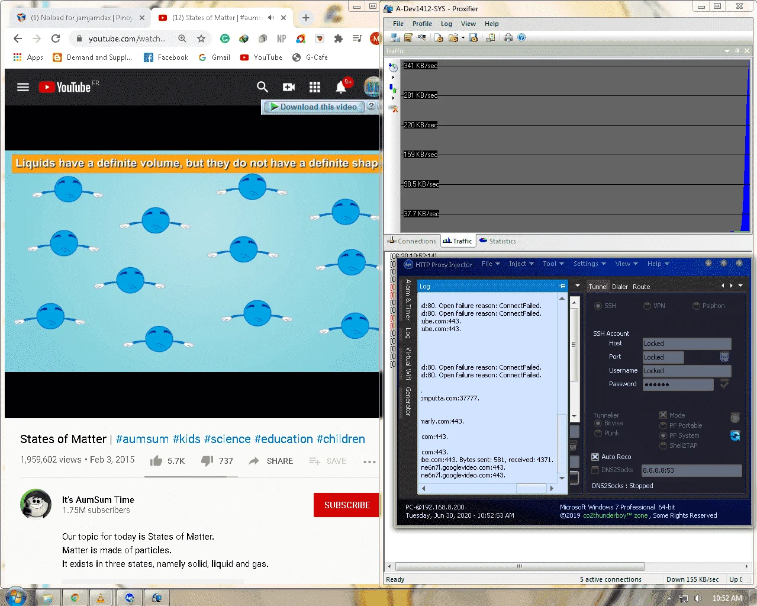Screen dimensions: 757x606
Task: Enable the DNS2Socks checkbox
Action: point(595,470)
